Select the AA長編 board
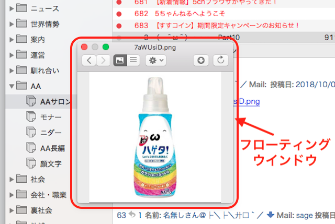 click(x=52, y=148)
